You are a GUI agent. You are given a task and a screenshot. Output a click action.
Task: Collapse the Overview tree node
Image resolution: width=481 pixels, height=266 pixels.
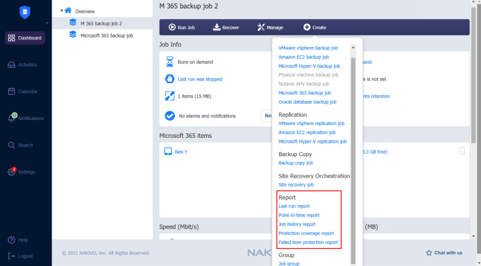click(62, 11)
